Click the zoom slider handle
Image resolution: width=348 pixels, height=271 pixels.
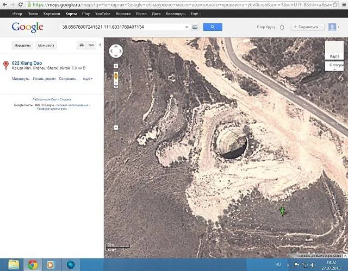[x=116, y=87]
